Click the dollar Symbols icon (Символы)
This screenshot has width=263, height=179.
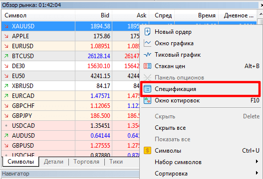(x=147, y=151)
